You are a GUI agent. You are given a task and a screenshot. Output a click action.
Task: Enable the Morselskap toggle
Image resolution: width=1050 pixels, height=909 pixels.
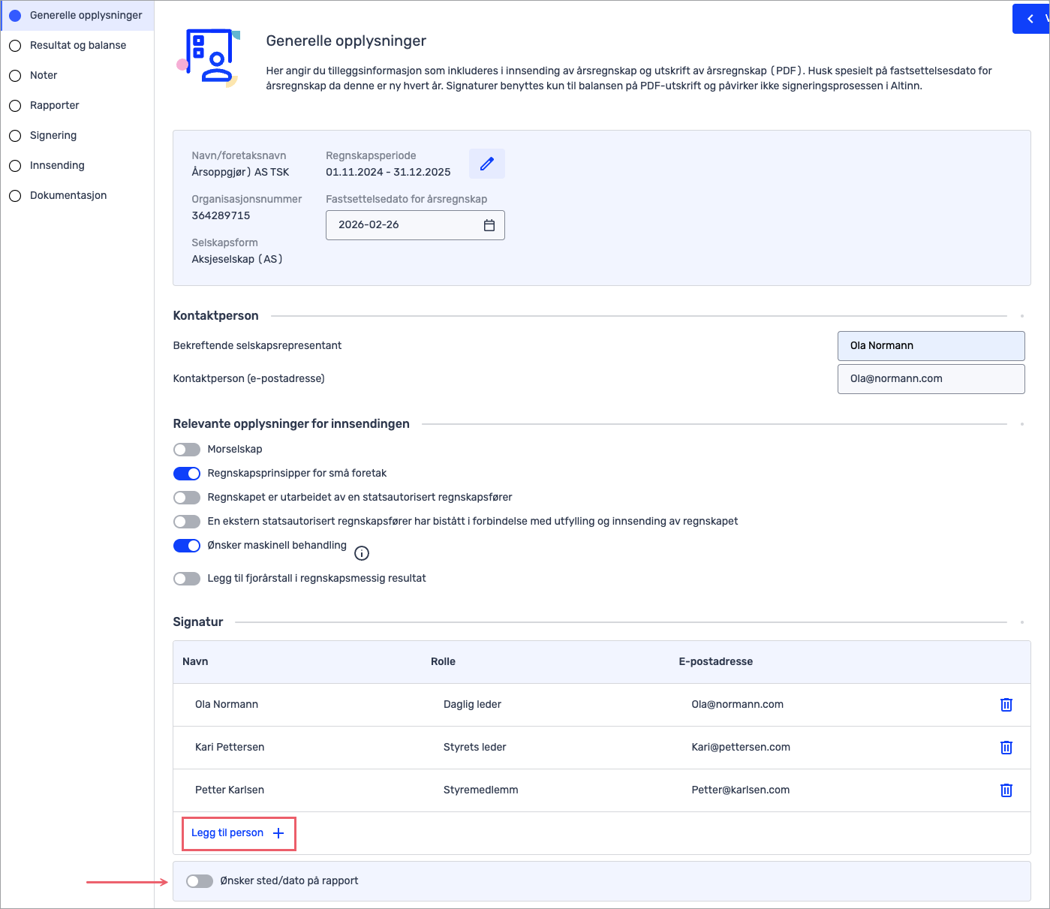(x=187, y=450)
